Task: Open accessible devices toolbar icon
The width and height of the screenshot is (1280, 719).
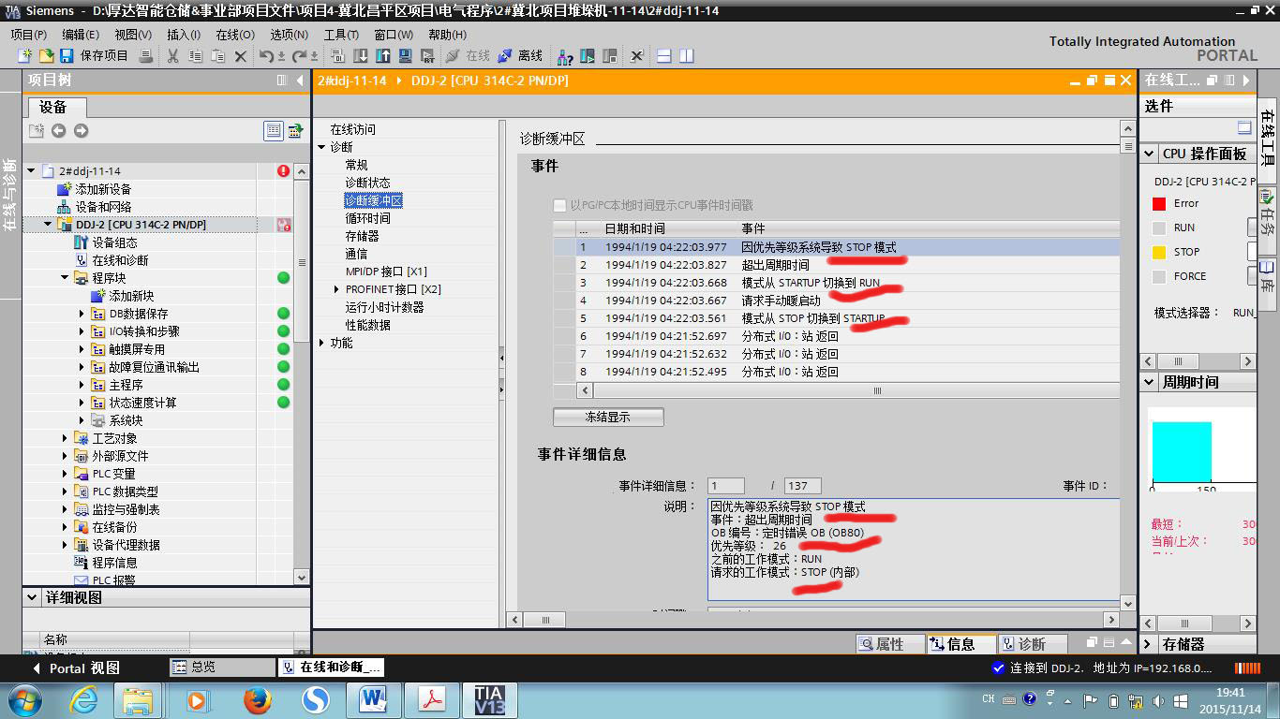Action: click(x=566, y=56)
